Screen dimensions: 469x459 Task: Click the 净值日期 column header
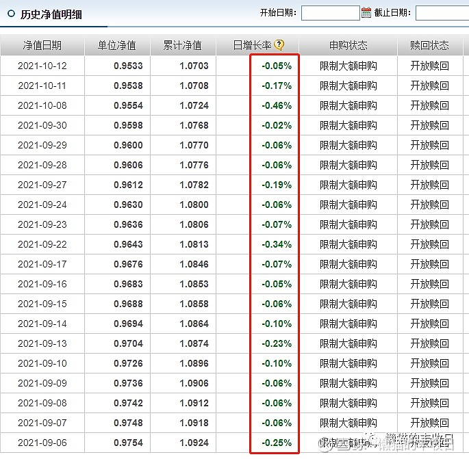coord(42,45)
